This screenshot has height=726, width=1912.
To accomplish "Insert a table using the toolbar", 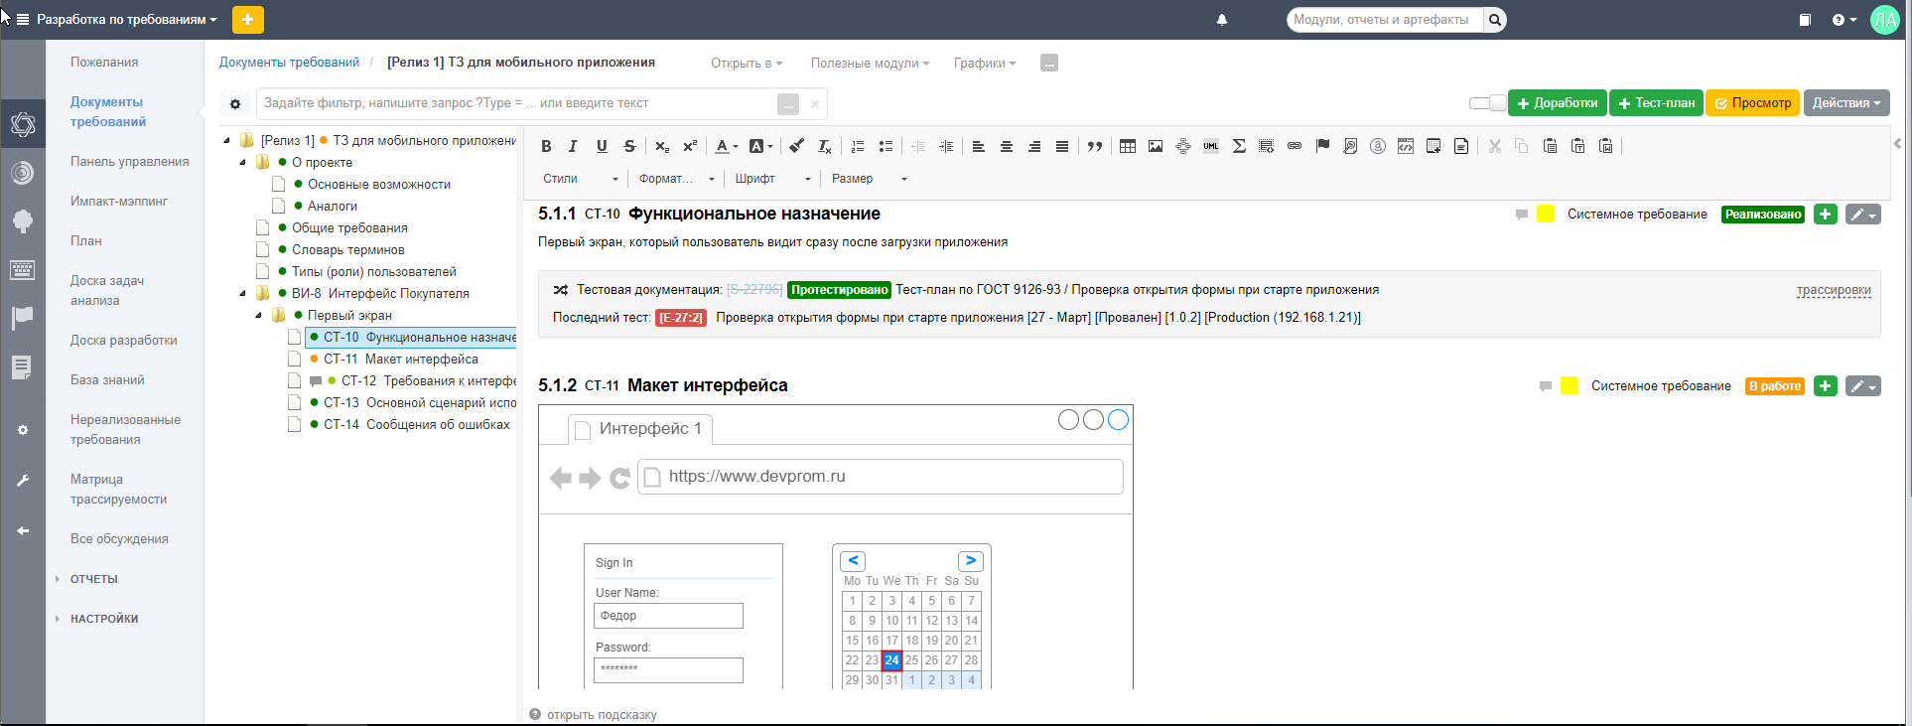I will (1128, 147).
